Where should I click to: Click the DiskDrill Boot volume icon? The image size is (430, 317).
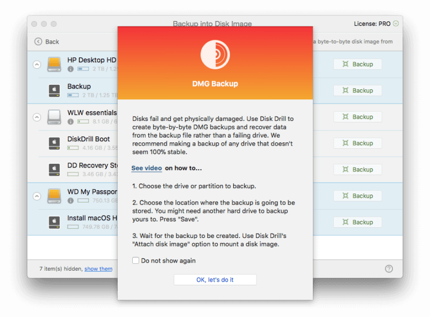54,143
